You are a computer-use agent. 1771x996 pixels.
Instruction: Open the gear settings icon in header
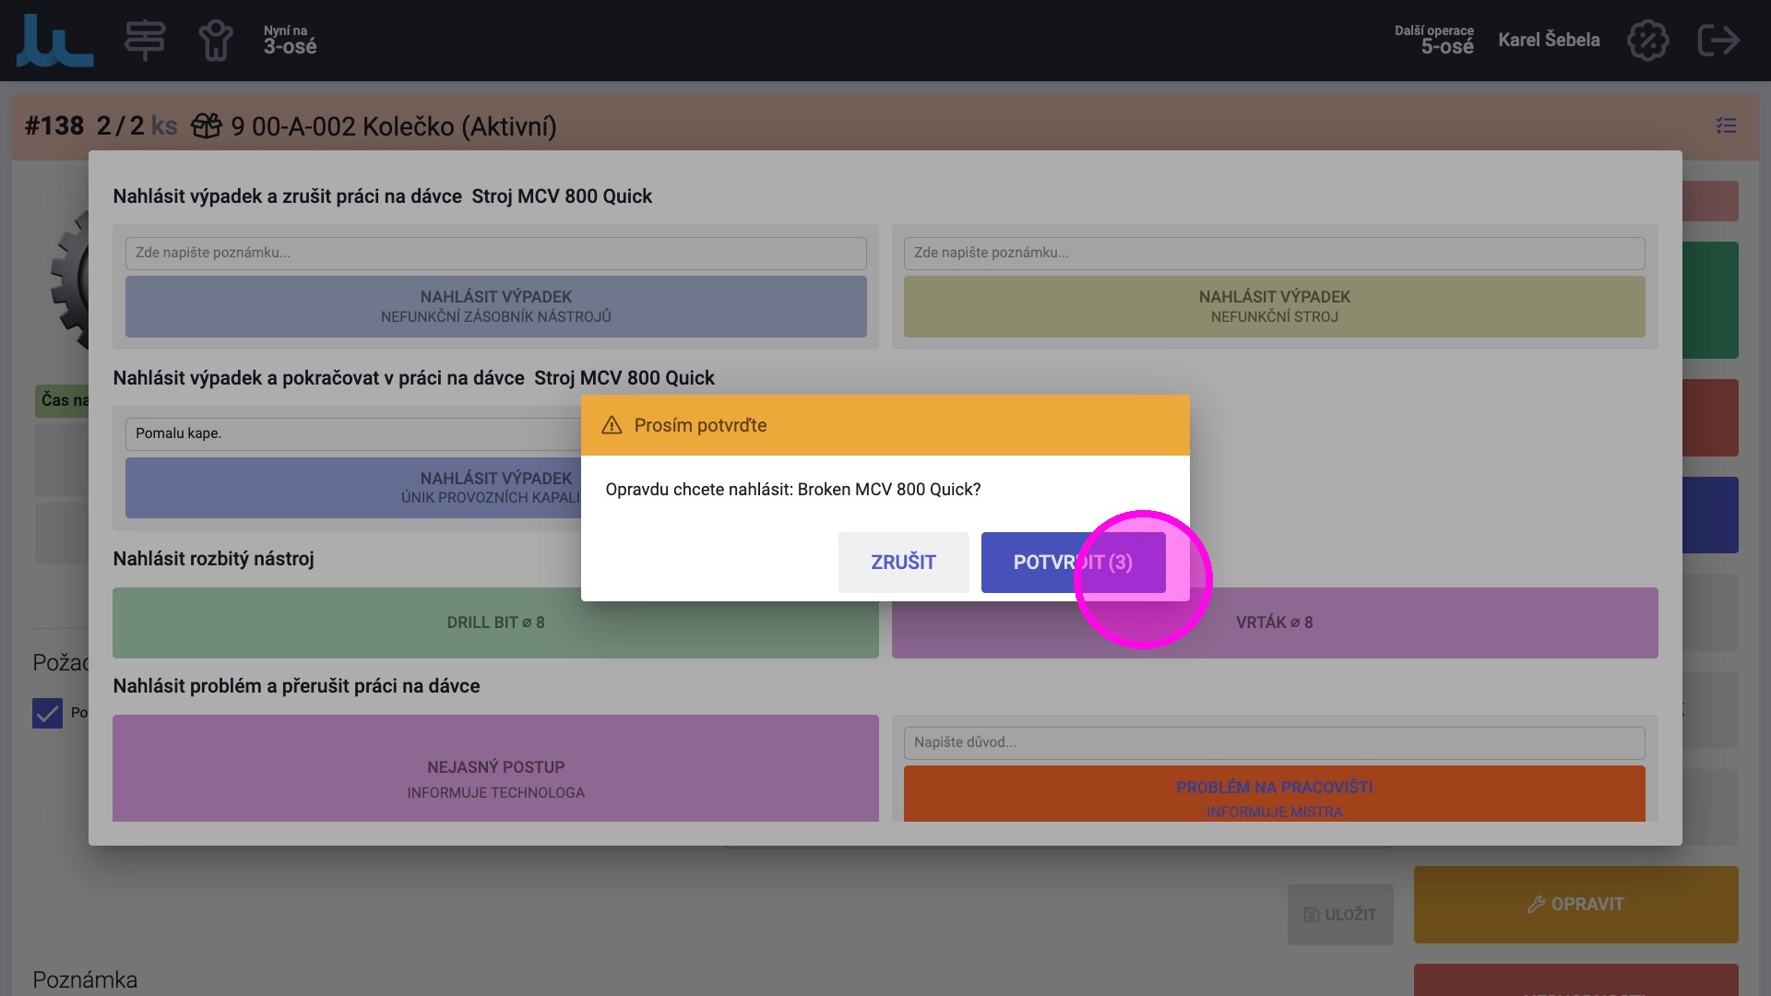[1647, 41]
